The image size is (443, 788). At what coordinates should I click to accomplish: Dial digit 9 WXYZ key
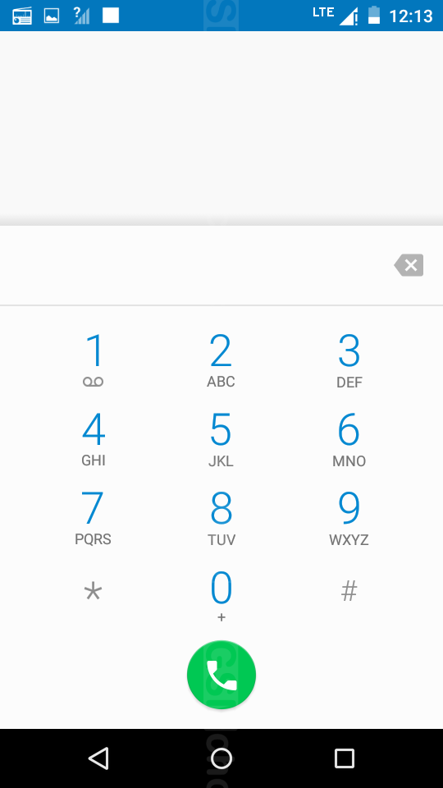pos(349,518)
